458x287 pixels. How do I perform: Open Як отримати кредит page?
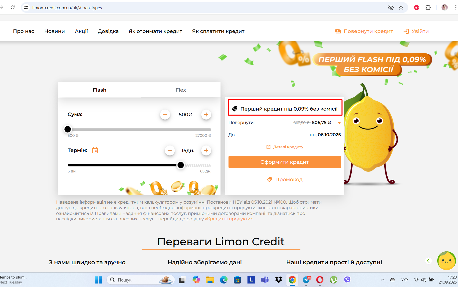[x=155, y=31]
